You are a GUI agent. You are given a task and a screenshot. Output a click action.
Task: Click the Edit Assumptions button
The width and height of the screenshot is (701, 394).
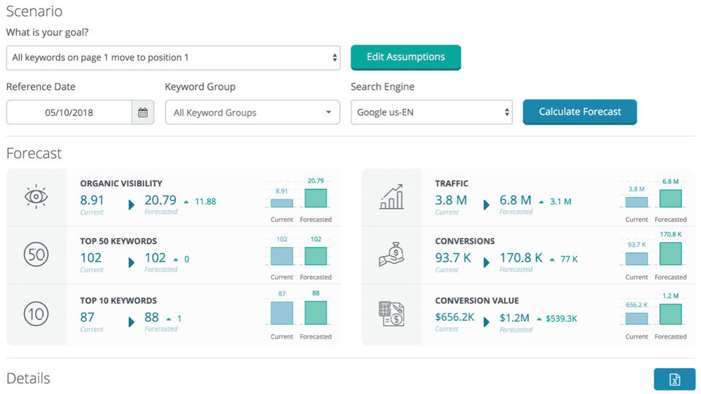(405, 57)
